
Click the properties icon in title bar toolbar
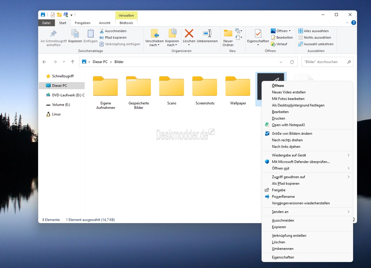53,15
